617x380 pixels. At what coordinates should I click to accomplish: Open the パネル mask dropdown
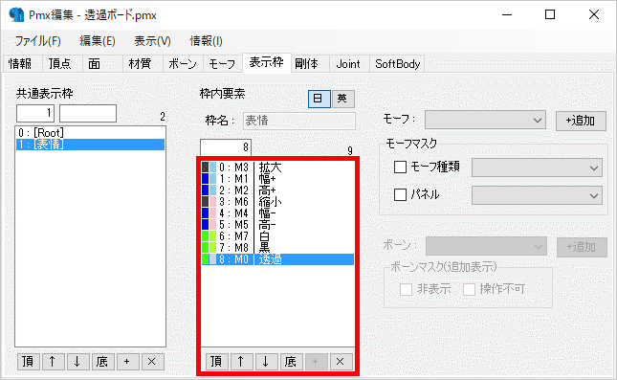click(x=537, y=195)
